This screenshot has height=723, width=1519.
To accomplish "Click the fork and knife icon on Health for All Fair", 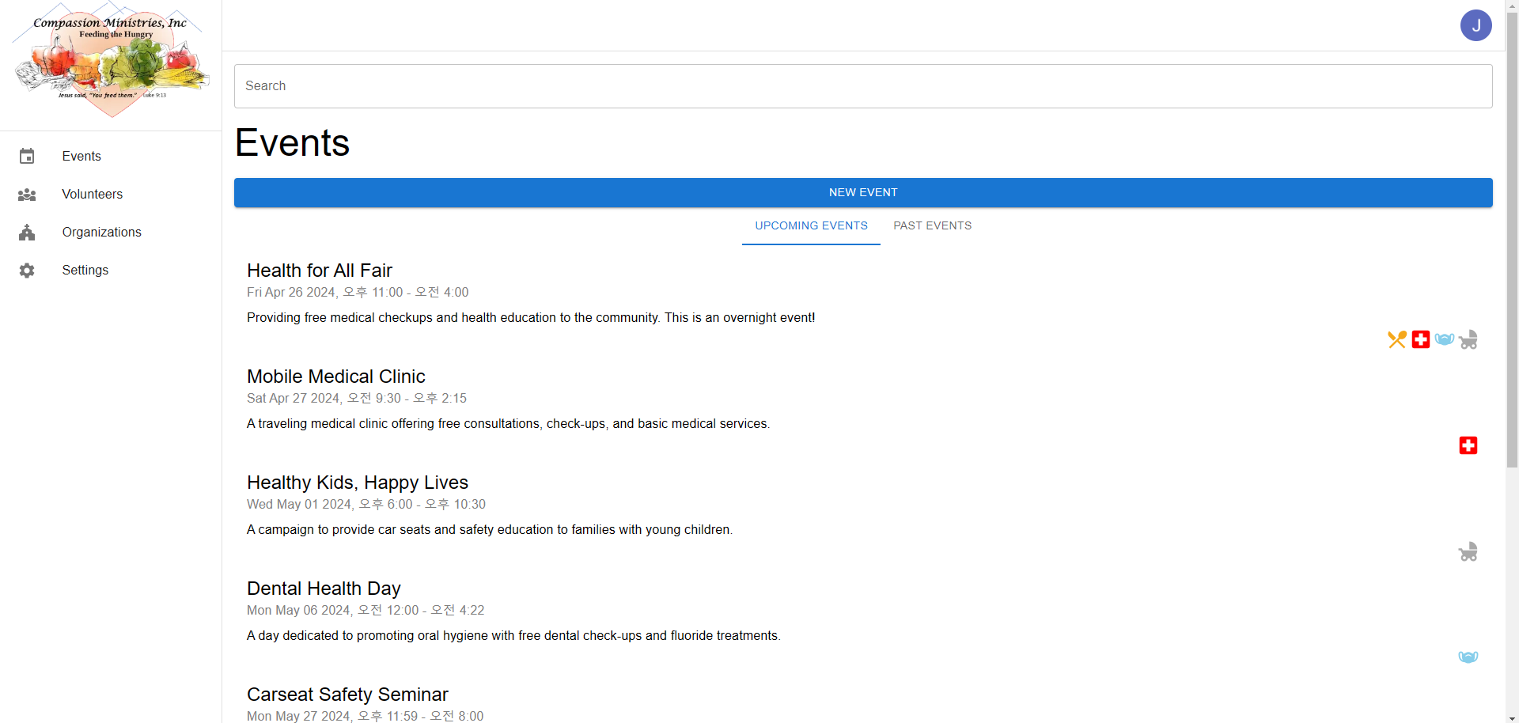I will pos(1396,339).
